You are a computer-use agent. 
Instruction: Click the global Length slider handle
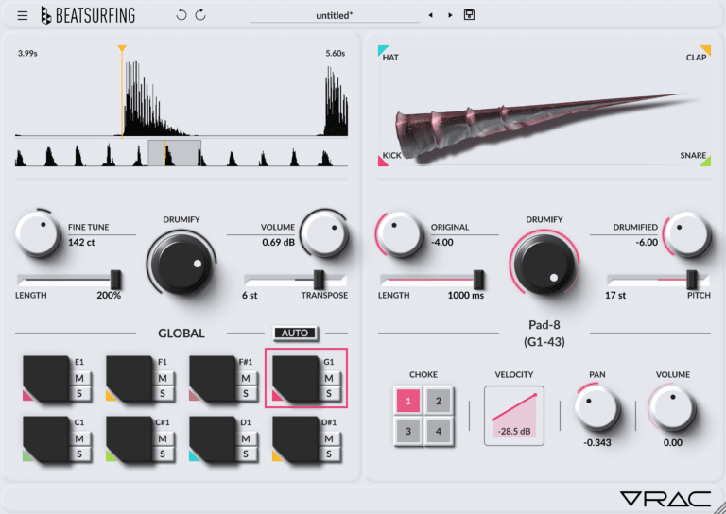115,280
